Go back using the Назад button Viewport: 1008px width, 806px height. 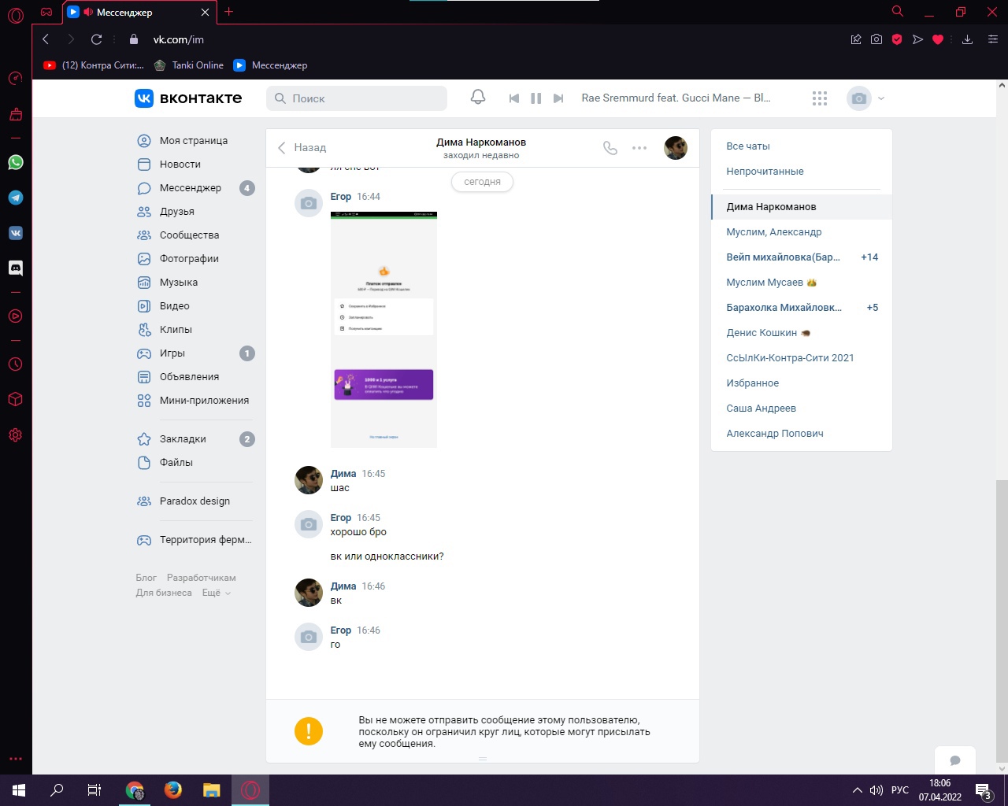(x=302, y=148)
